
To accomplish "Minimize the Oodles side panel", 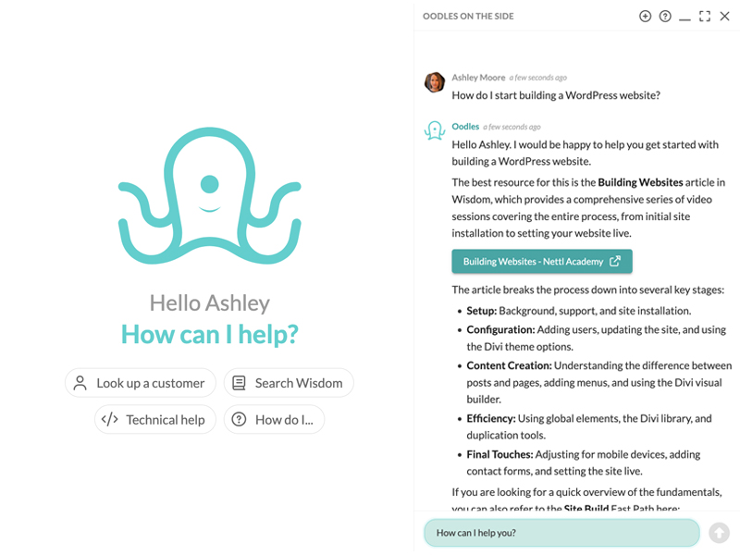I will click(x=684, y=17).
